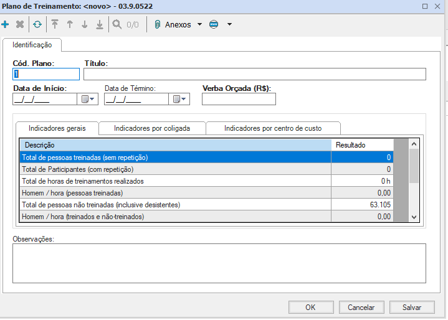Click the blue plus add-record icon

click(6, 25)
